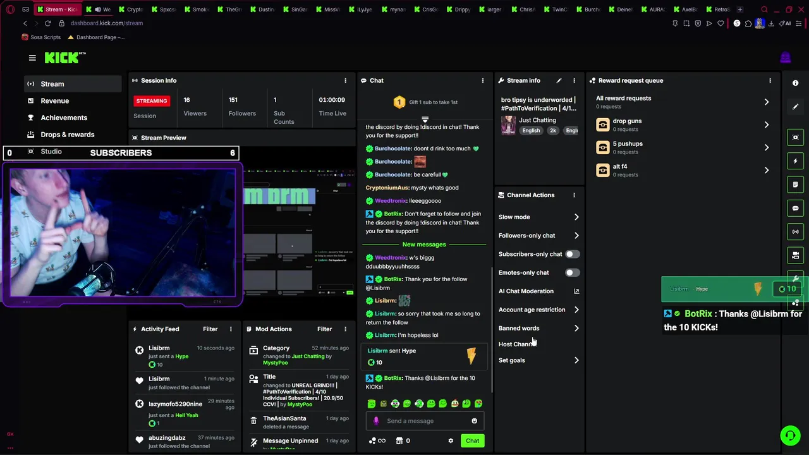The image size is (809, 455).
Task: Open shop icon below chat input
Action: [399, 440]
